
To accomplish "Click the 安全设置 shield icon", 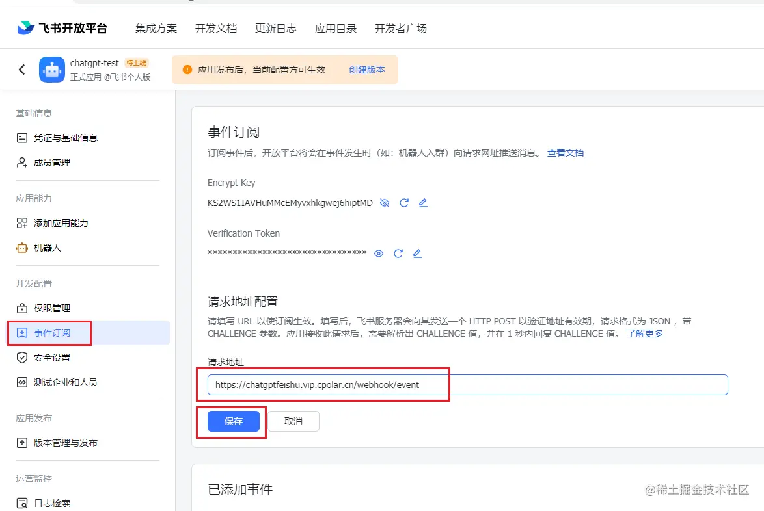I will pos(22,358).
